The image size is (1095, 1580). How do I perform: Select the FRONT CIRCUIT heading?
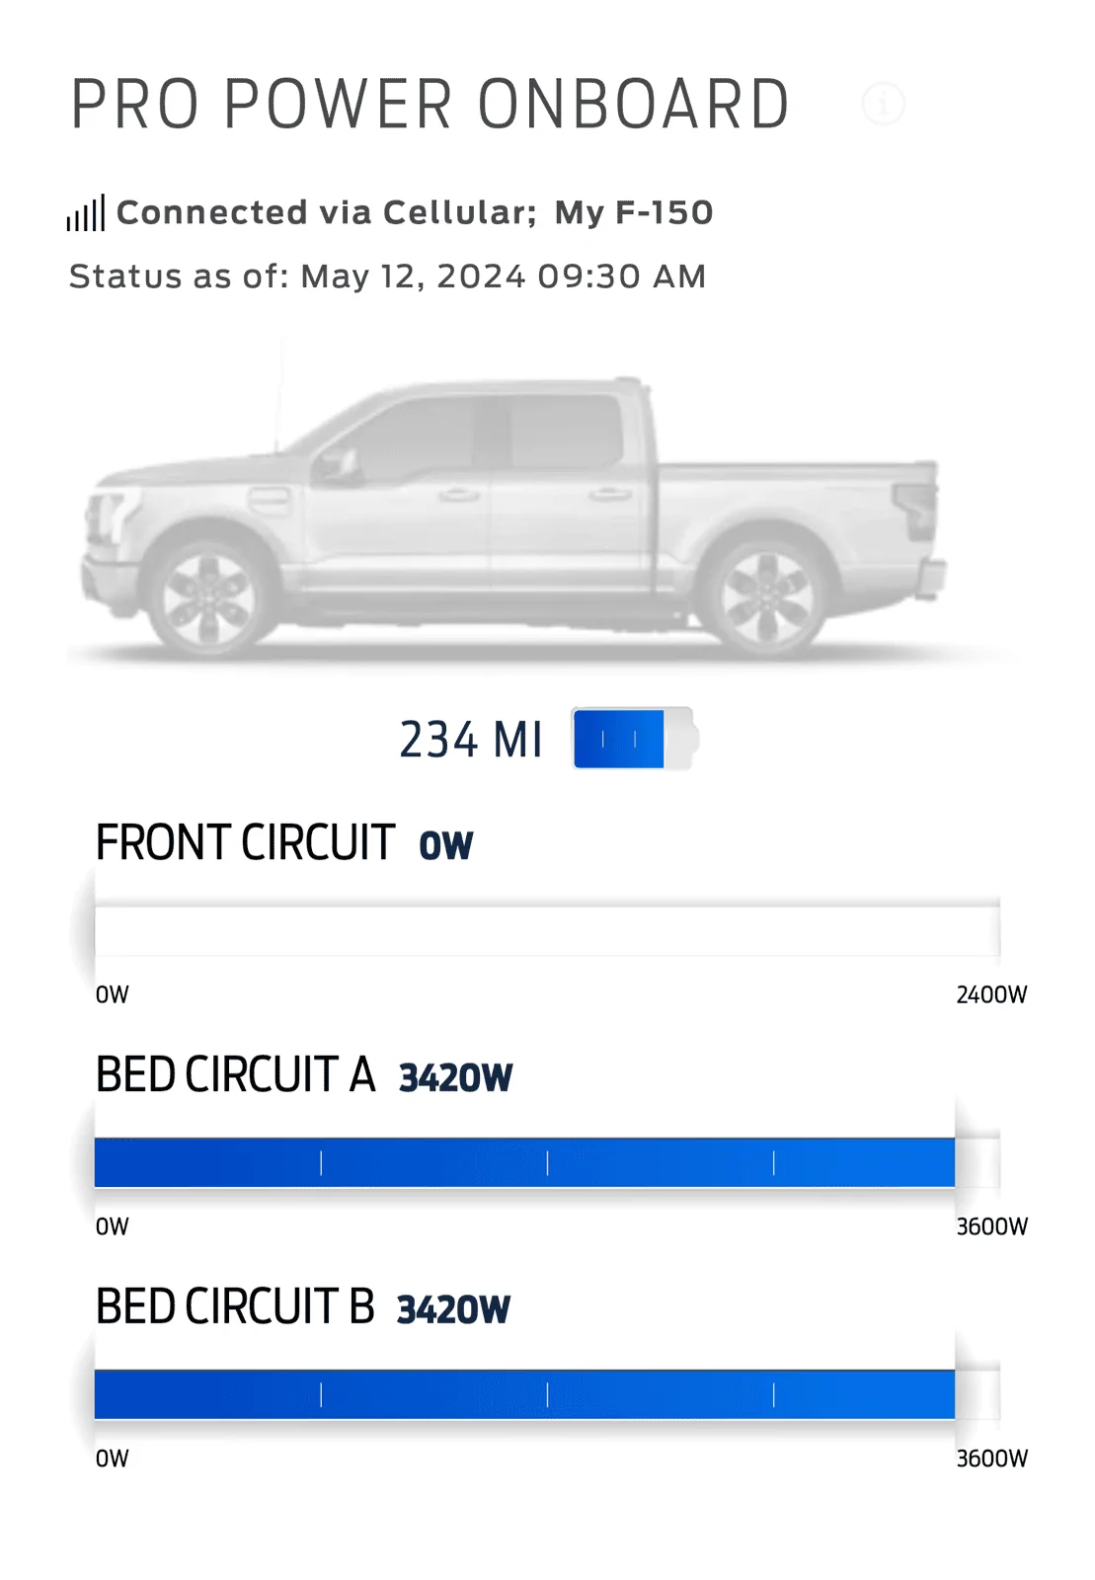coord(245,843)
